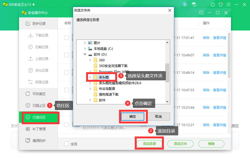The image size is (250, 158).
Task: Click the 可恢复区 refresh icon
Action: click(28, 94)
